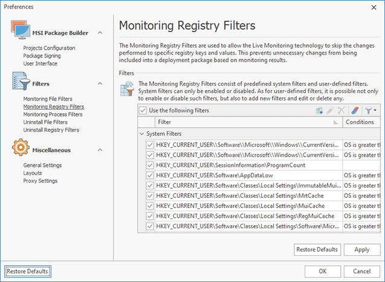Uncheck the Local Settings\MuiCache filter checkbox
385x282 pixels.
(x=150, y=206)
